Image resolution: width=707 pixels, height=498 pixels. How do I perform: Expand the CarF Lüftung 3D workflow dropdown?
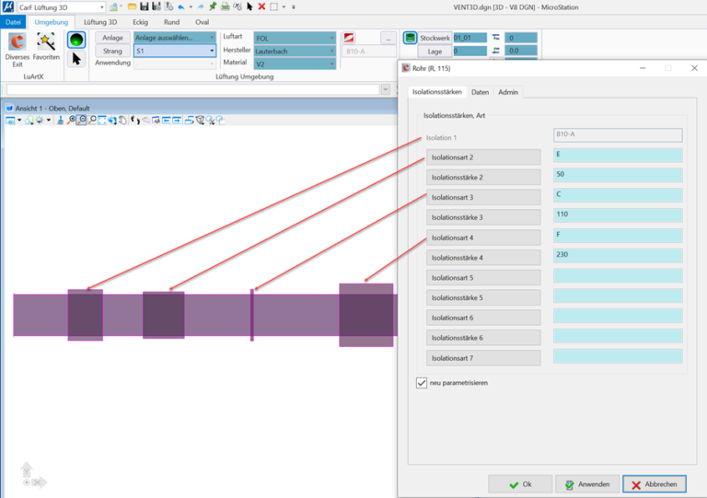tap(62, 7)
